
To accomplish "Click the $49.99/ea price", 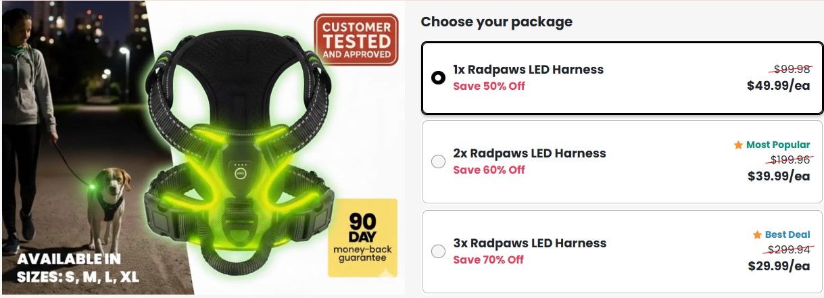I will (778, 86).
